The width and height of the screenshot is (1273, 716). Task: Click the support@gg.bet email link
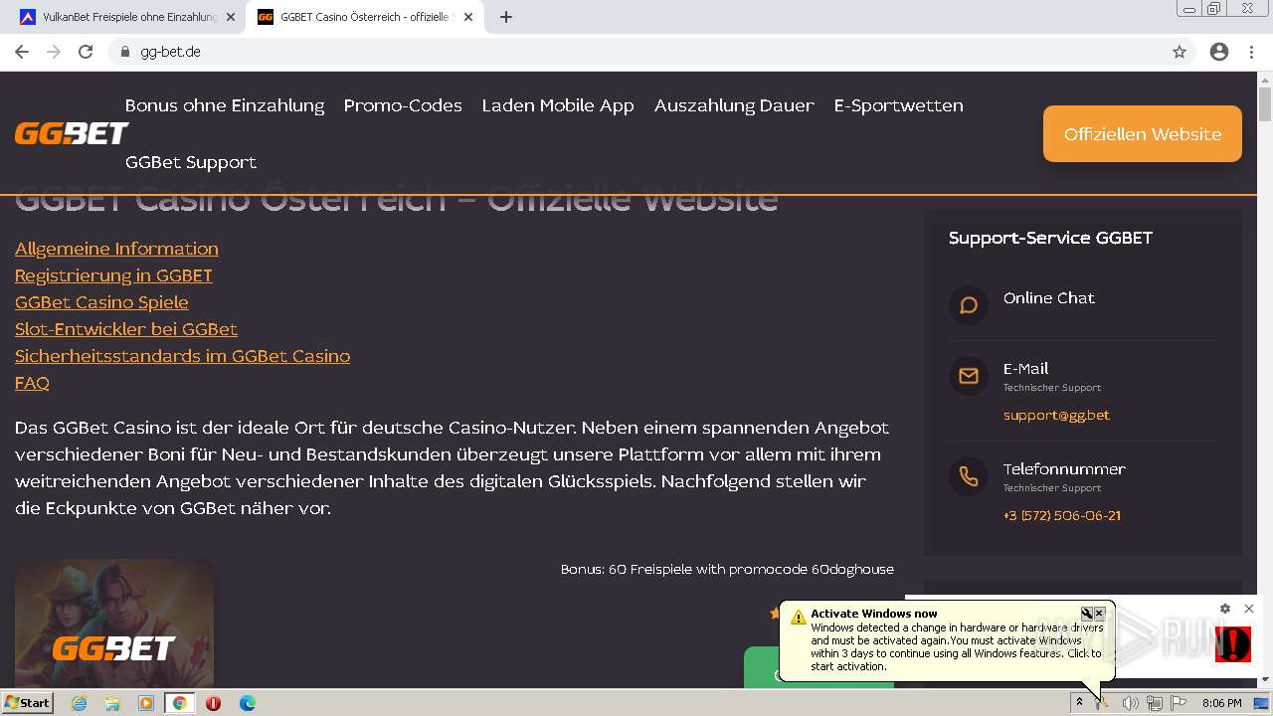point(1056,415)
